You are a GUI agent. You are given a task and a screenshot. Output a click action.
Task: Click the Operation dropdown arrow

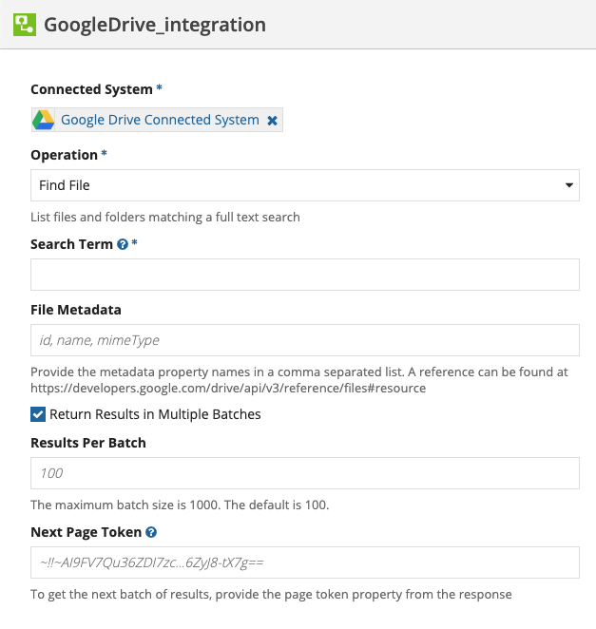(x=568, y=185)
